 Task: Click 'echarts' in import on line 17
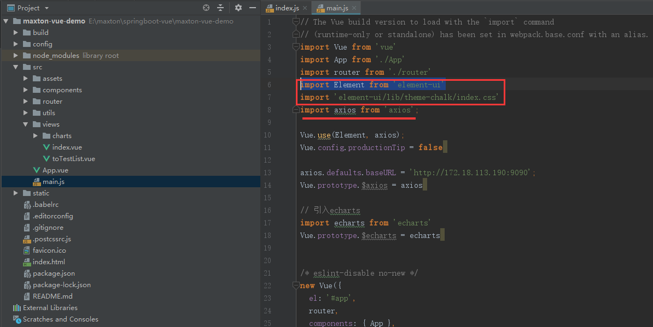click(x=349, y=223)
